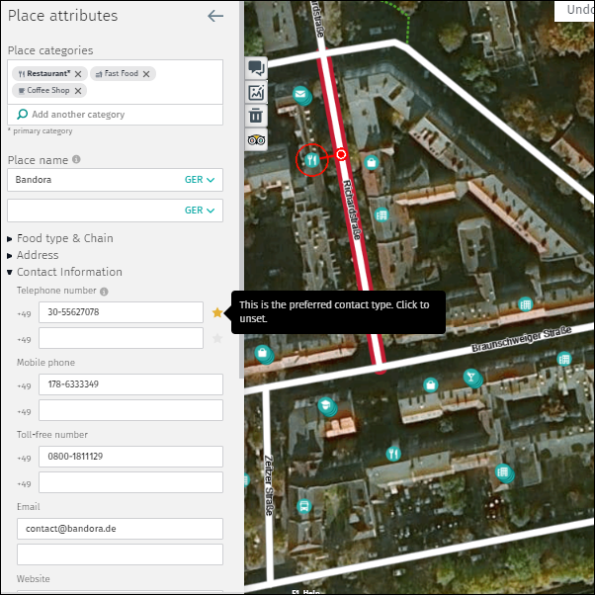This screenshot has height=595, width=595.
Task: Click the Richardstraße street label
Action: pos(352,210)
